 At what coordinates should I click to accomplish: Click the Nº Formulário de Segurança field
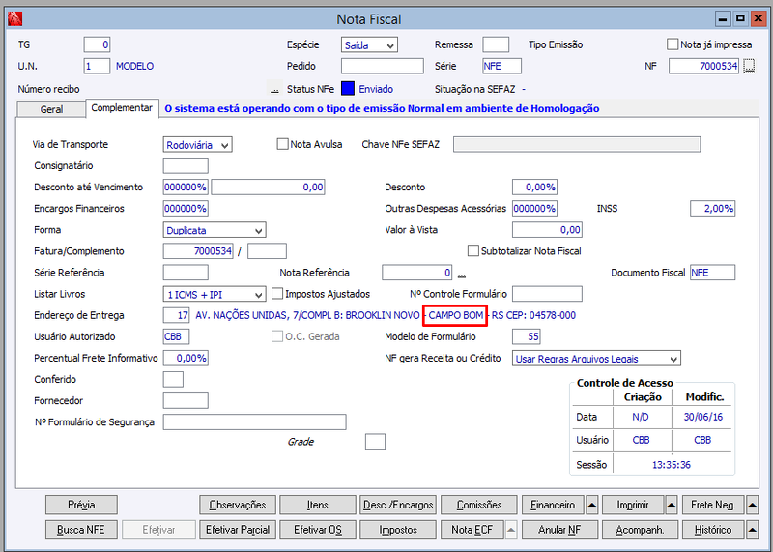(255, 422)
